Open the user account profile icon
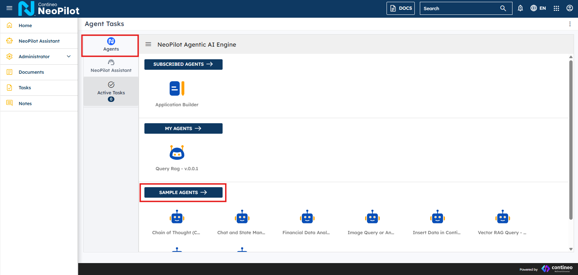 click(569, 8)
